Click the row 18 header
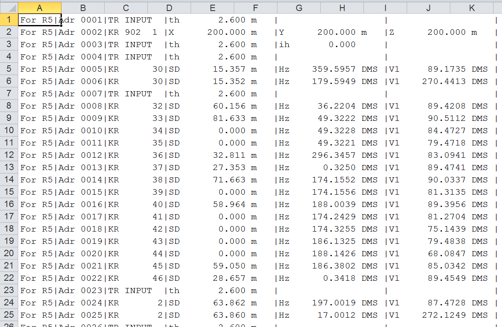Image resolution: width=502 pixels, height=327 pixels. (x=9, y=229)
